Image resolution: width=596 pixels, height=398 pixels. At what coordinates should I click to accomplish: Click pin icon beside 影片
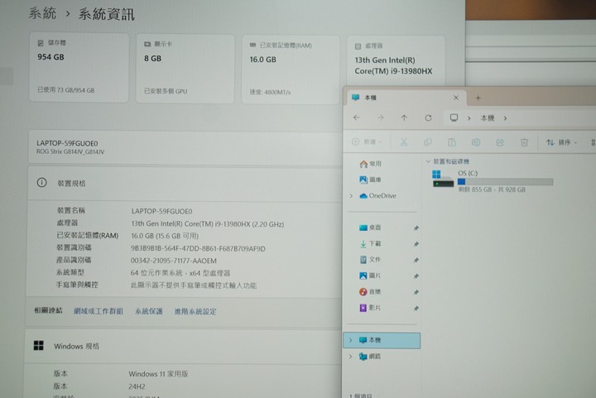click(x=416, y=309)
